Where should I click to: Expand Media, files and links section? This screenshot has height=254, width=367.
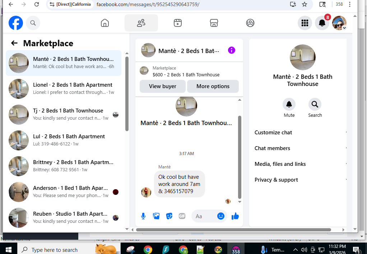tap(300, 164)
